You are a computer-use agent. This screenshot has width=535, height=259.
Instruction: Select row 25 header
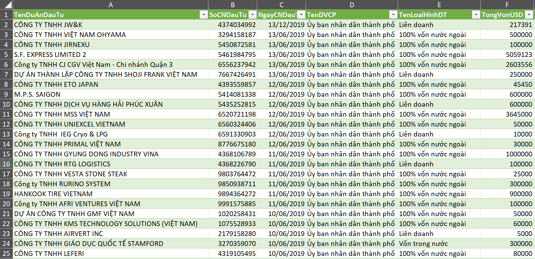6,254
